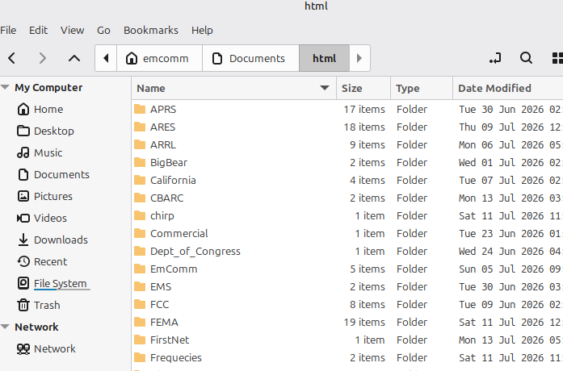Click the Documents path button

(x=250, y=58)
